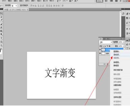The image size is (130, 106).
Task: Close the open document tab
Action: click(28, 10)
